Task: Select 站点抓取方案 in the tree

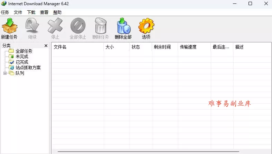Action: click(28, 68)
